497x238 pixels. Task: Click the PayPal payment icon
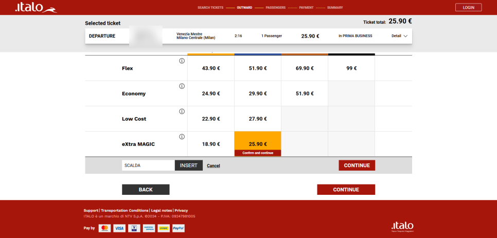[x=179, y=228]
